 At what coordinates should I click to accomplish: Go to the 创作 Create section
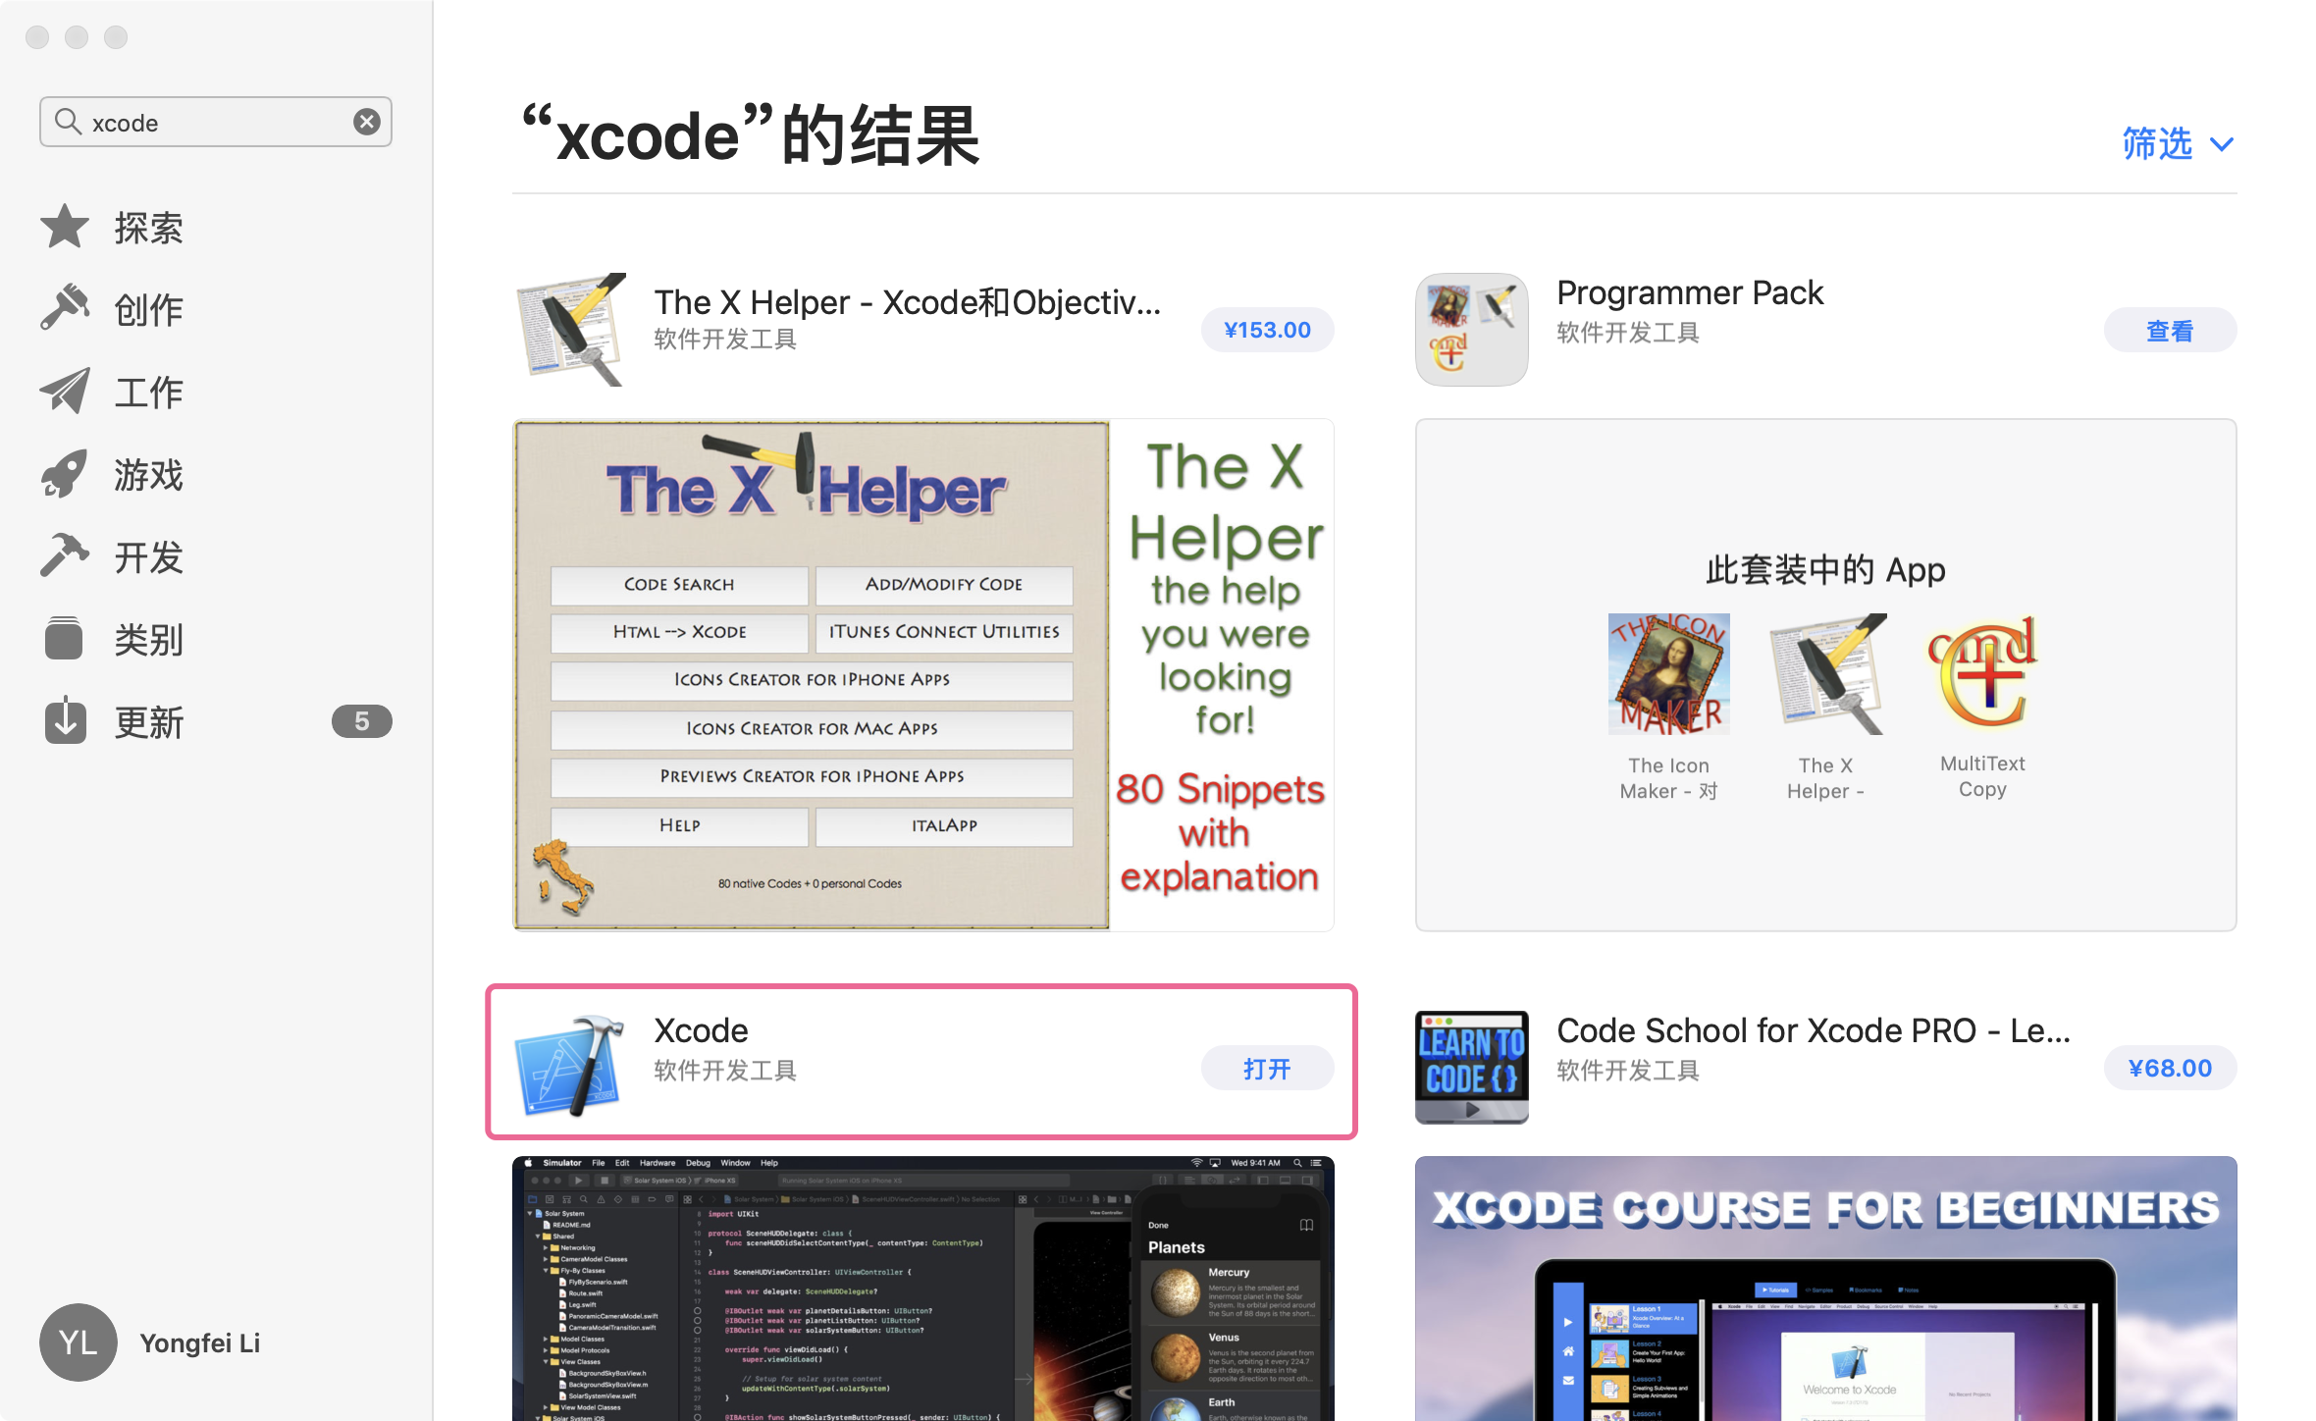(x=147, y=310)
